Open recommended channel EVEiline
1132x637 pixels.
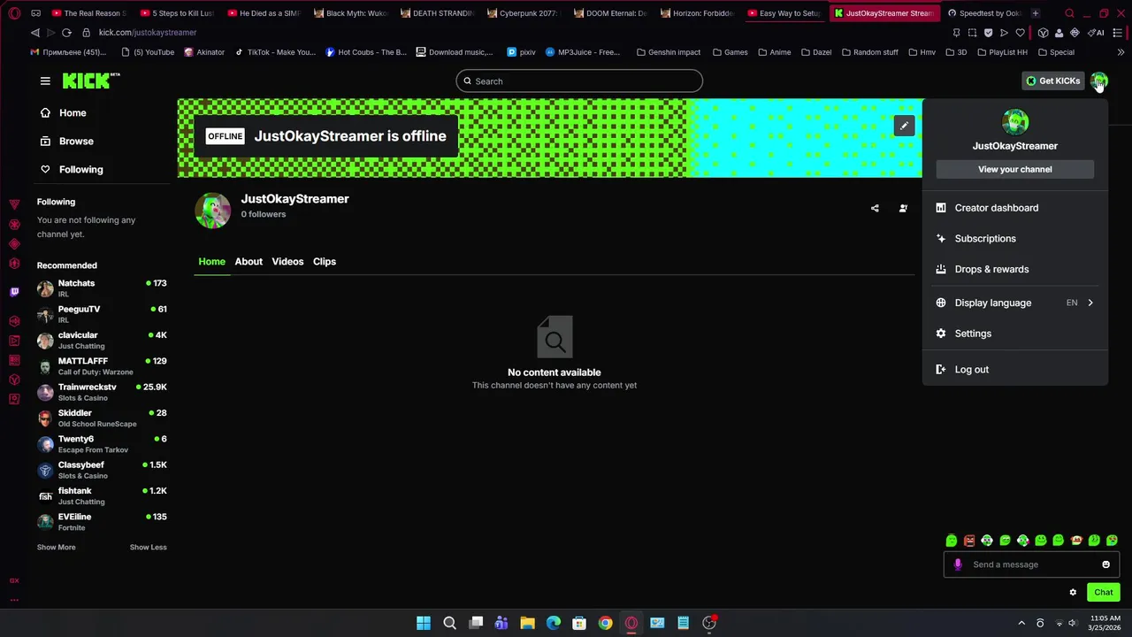102,522
